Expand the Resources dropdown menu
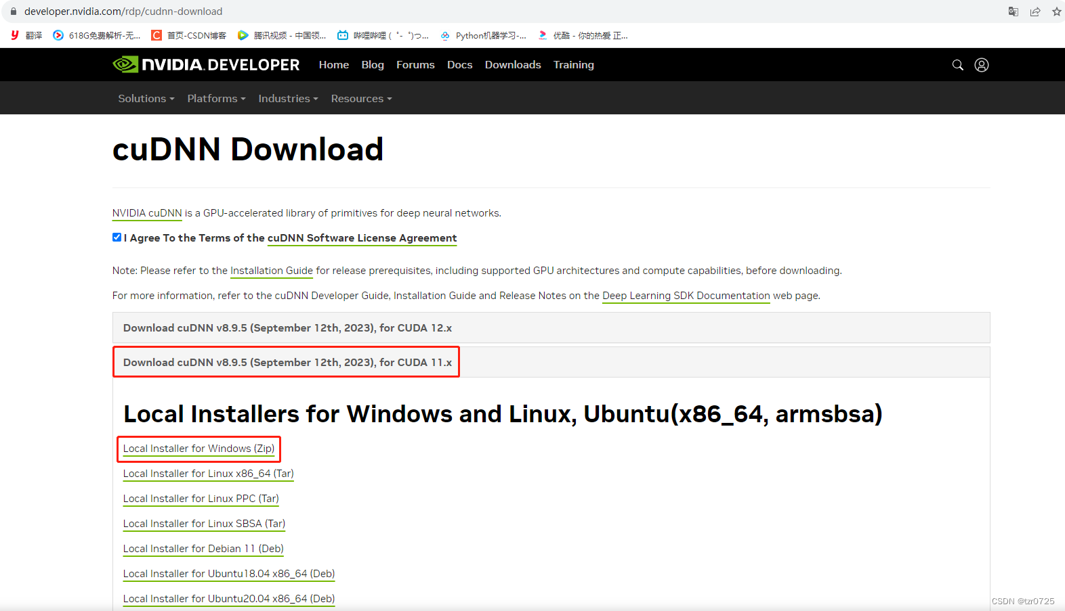Screen dimensions: 1065x611 pos(362,98)
